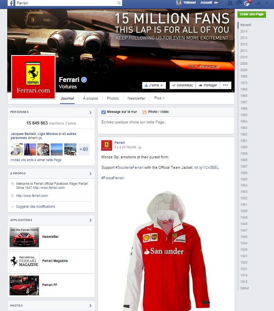Open messages icon in top bar
The width and height of the screenshot is (274, 311).
(238, 3)
